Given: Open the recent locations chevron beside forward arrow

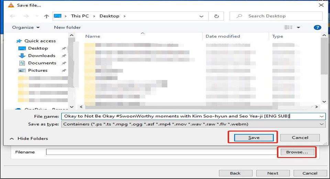Looking at the screenshot, I should (x=37, y=16).
